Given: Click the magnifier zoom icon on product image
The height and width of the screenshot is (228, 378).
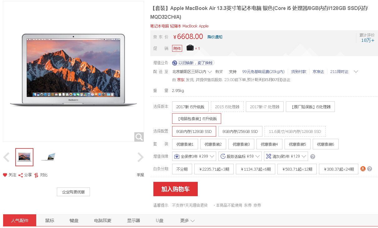Looking at the screenshot, I should point(139,137).
